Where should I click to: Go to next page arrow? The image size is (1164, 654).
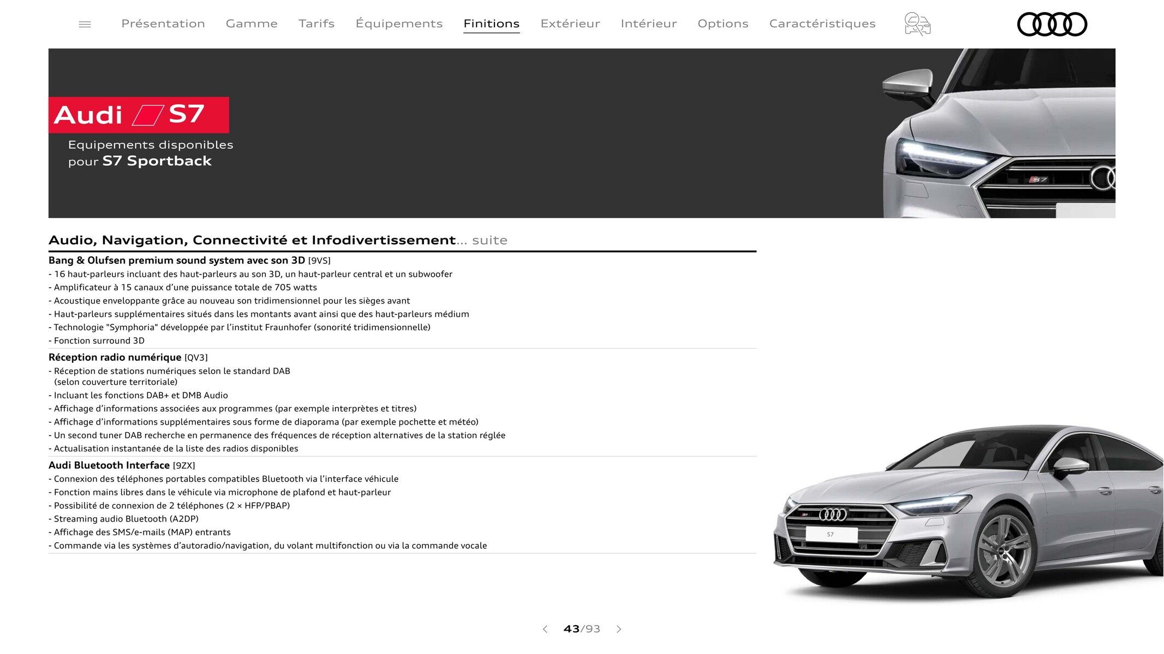coord(619,629)
